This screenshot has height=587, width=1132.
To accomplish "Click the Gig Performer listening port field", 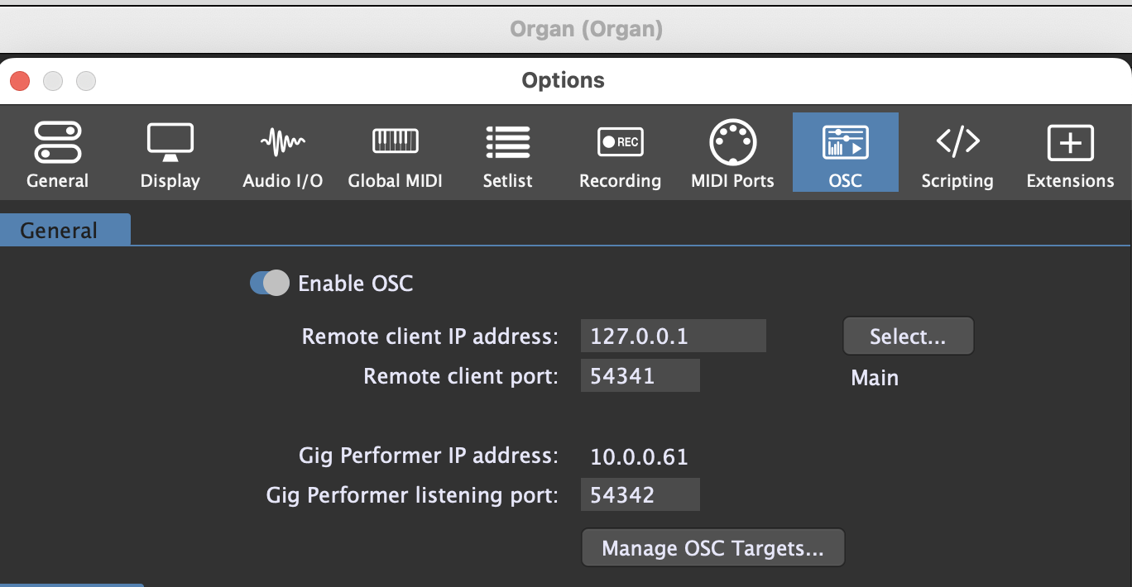I will click(x=640, y=495).
